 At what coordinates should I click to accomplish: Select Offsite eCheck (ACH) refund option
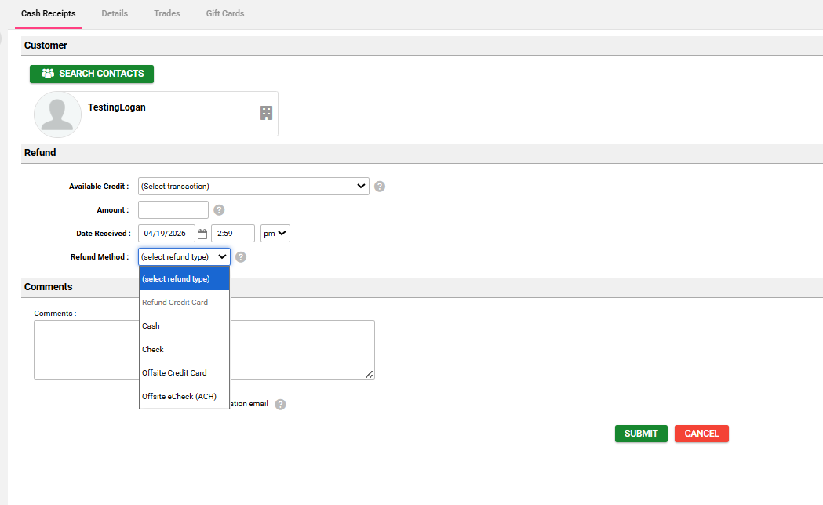click(x=179, y=397)
